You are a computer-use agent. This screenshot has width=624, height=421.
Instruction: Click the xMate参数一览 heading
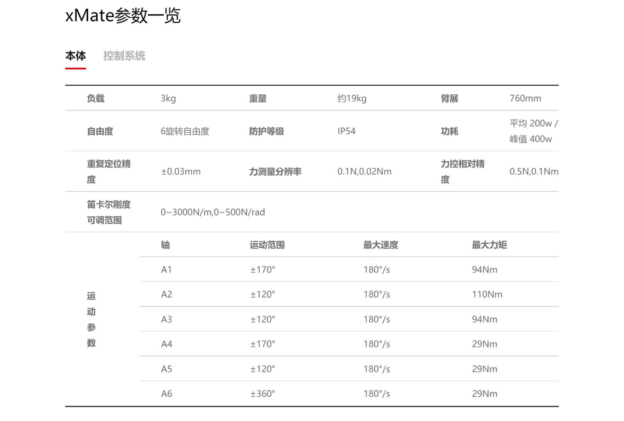(x=123, y=16)
